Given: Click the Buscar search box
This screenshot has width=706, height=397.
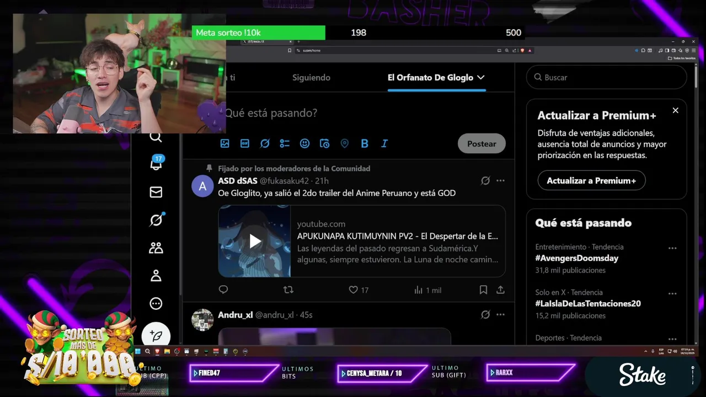Looking at the screenshot, I should tap(606, 77).
